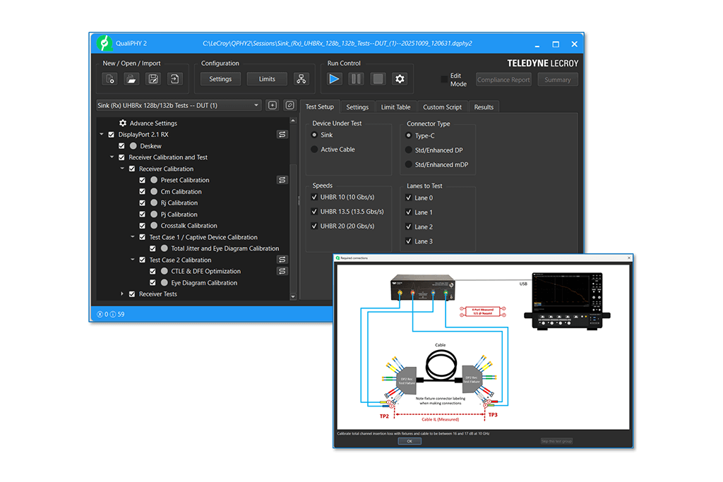Click the Limits configuration button
723x482 pixels.
pos(267,79)
